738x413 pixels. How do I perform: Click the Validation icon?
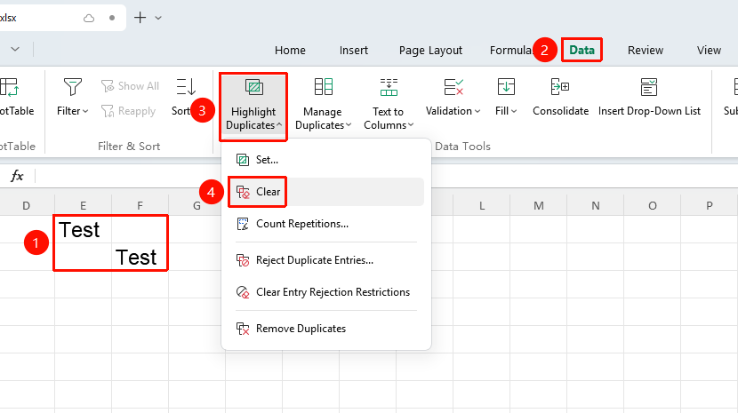pos(453,87)
